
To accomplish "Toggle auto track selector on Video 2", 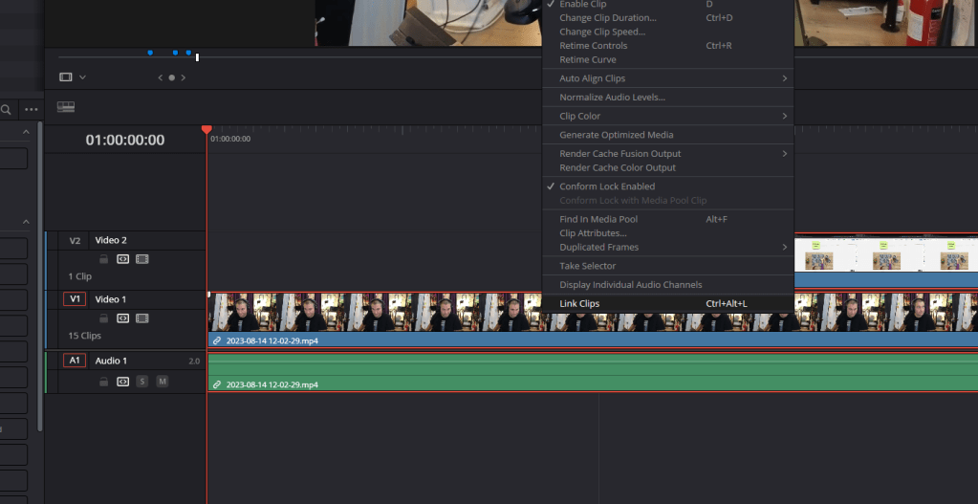I will coord(123,259).
